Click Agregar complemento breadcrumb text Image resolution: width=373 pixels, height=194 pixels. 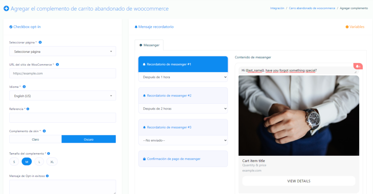coord(354,8)
